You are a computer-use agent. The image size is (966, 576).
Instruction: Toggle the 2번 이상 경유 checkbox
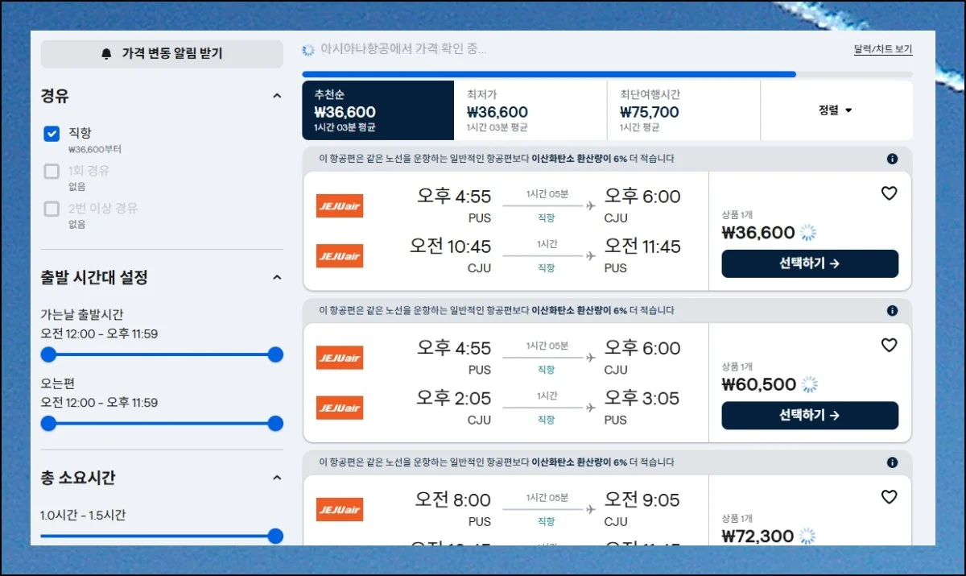point(52,209)
